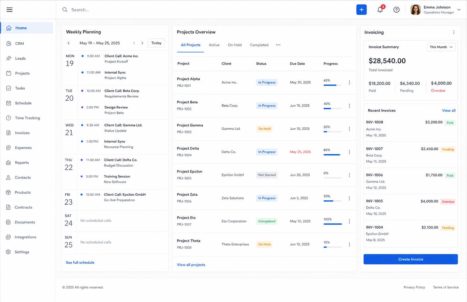This screenshot has height=302, width=467.
Task: Click Emma Johnson's profile avatar
Action: coord(416,10)
